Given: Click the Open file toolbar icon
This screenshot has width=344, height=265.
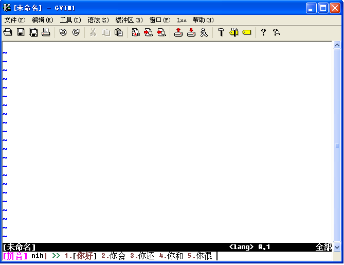Looking at the screenshot, I should [8, 32].
